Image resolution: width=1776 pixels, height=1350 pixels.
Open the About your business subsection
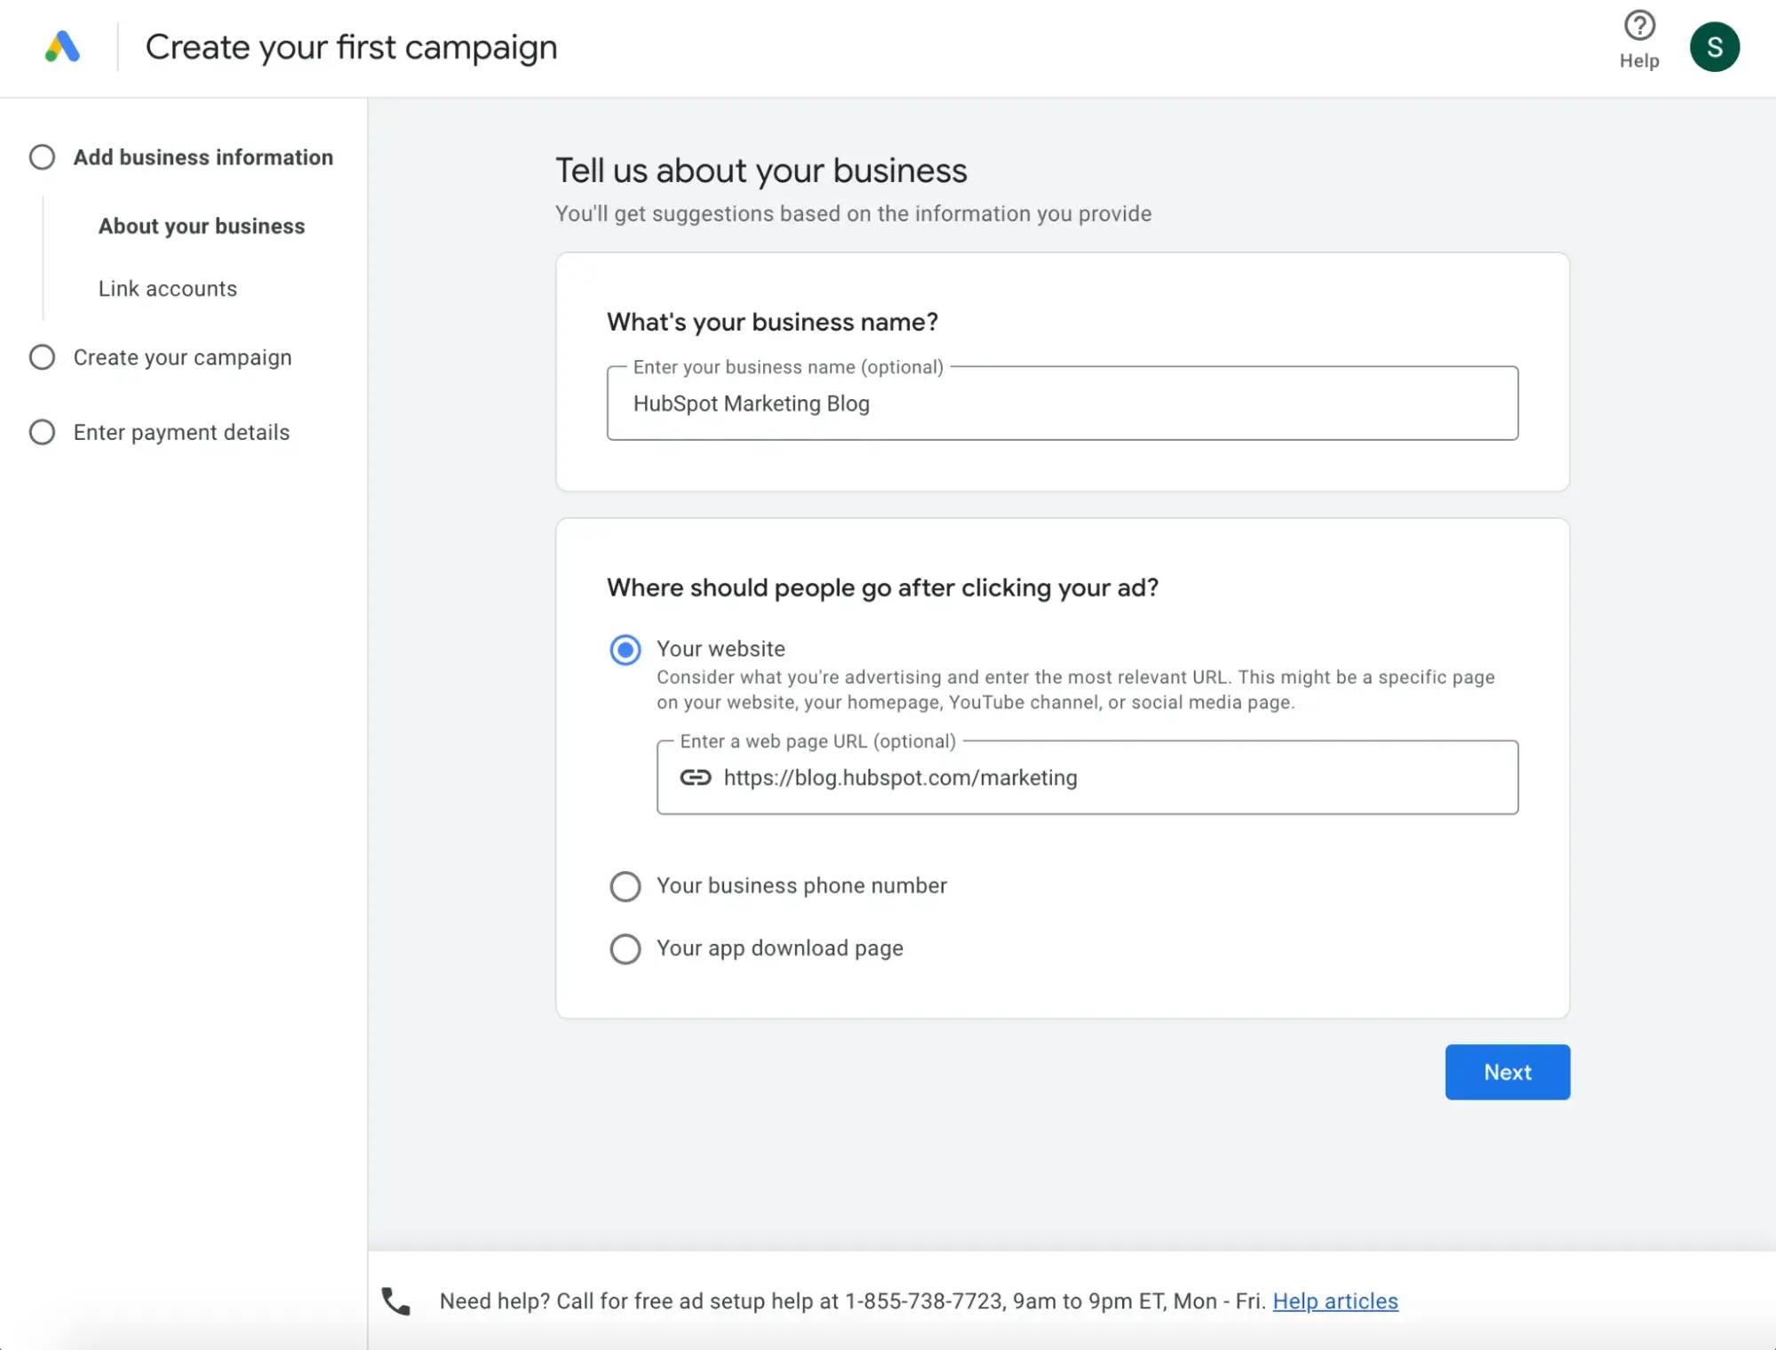(202, 226)
